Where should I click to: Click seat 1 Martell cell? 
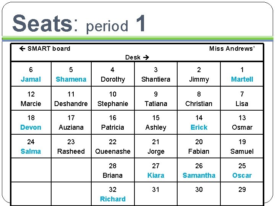[242, 74]
